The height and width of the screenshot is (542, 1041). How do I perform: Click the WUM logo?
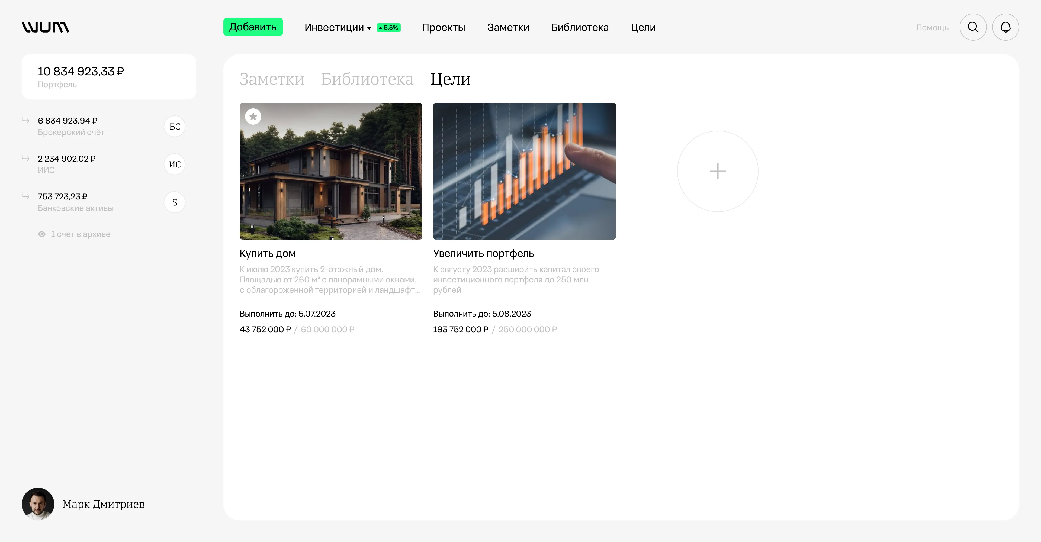click(x=45, y=27)
